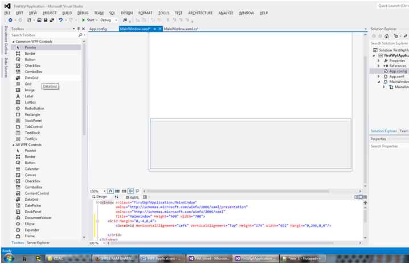409x264 pixels.
Task: Switch to the App.config editor tab
Action: pos(98,29)
